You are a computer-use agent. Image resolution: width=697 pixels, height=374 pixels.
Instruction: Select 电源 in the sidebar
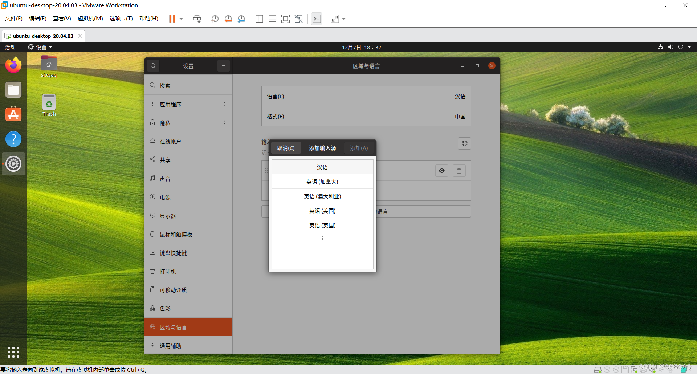(x=188, y=197)
